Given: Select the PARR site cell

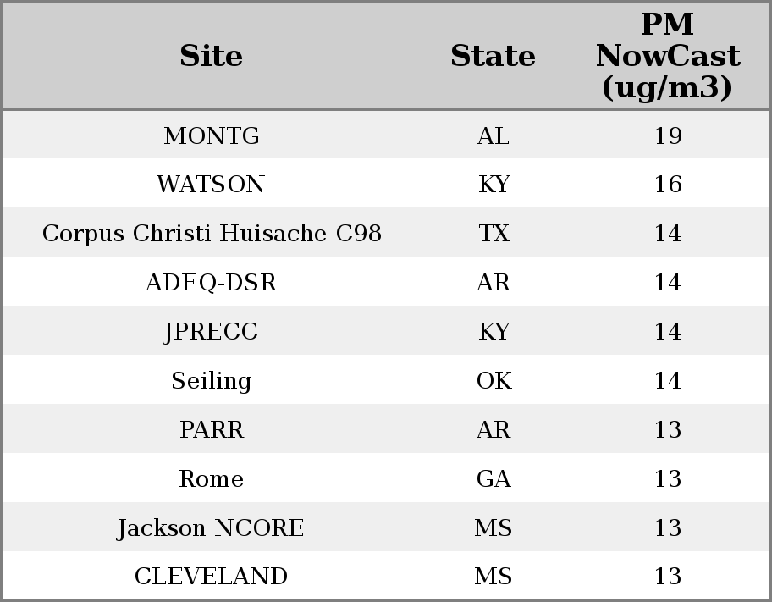Looking at the screenshot, I should (212, 429).
